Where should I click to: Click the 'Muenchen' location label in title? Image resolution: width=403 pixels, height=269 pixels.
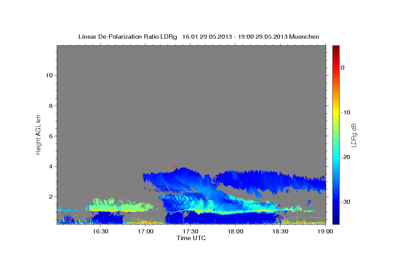pos(304,37)
